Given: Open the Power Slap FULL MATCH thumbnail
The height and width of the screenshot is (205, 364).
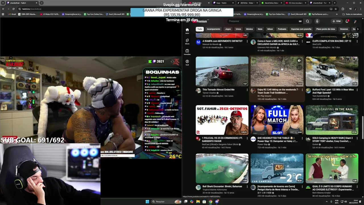Looking at the screenshot, I should (277, 120).
